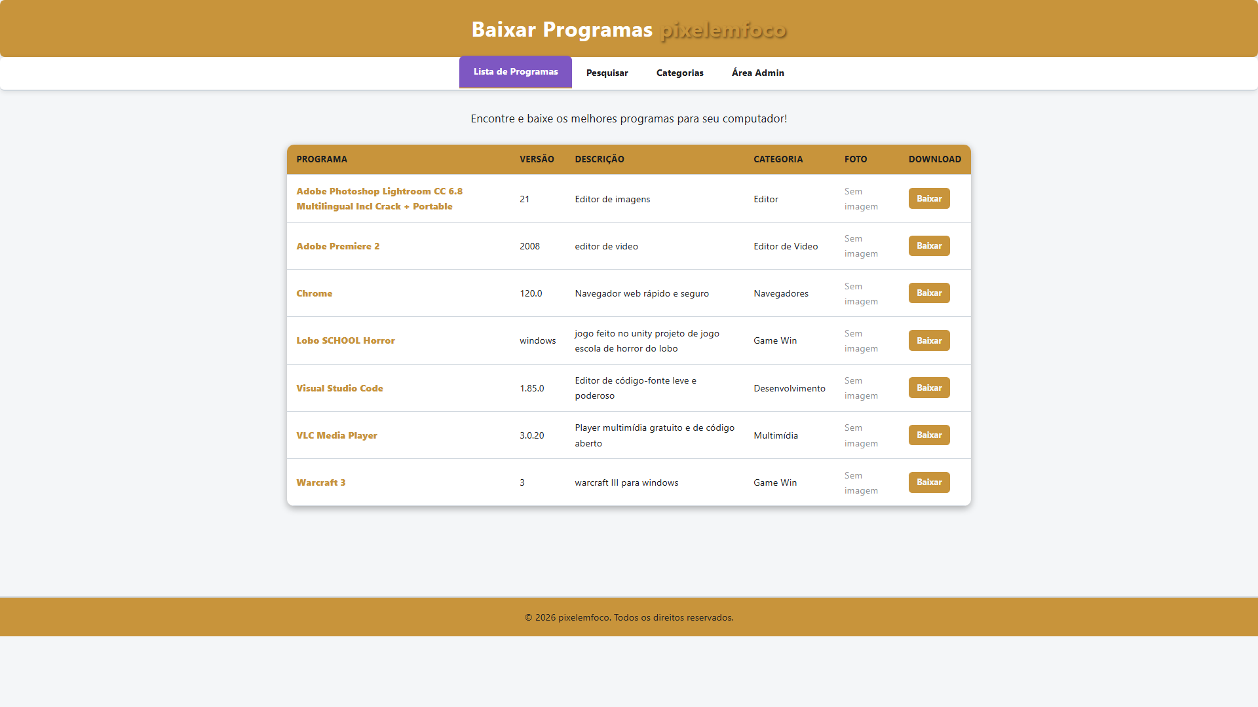
Task: Go to the Área Admin section
Action: pos(757,73)
